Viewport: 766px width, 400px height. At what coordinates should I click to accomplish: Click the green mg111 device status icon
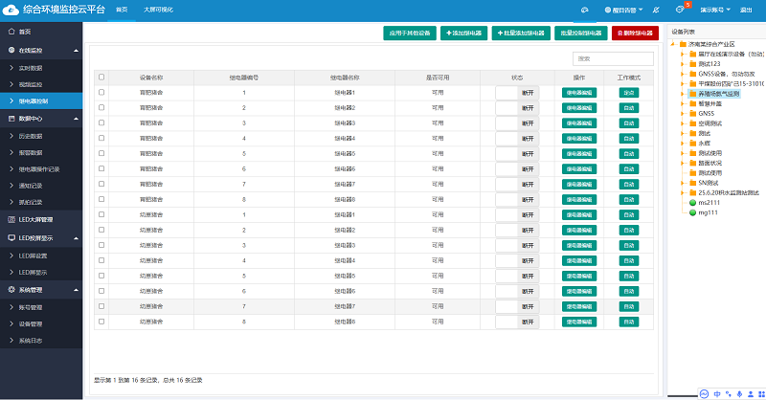click(692, 212)
